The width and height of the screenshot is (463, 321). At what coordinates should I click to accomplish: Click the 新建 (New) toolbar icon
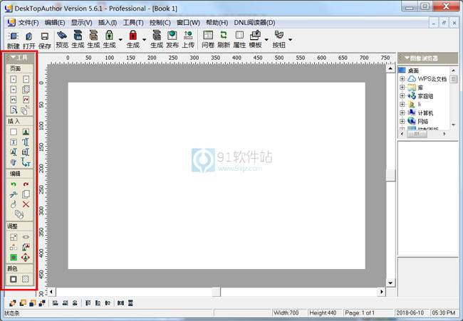pyautogui.click(x=13, y=36)
